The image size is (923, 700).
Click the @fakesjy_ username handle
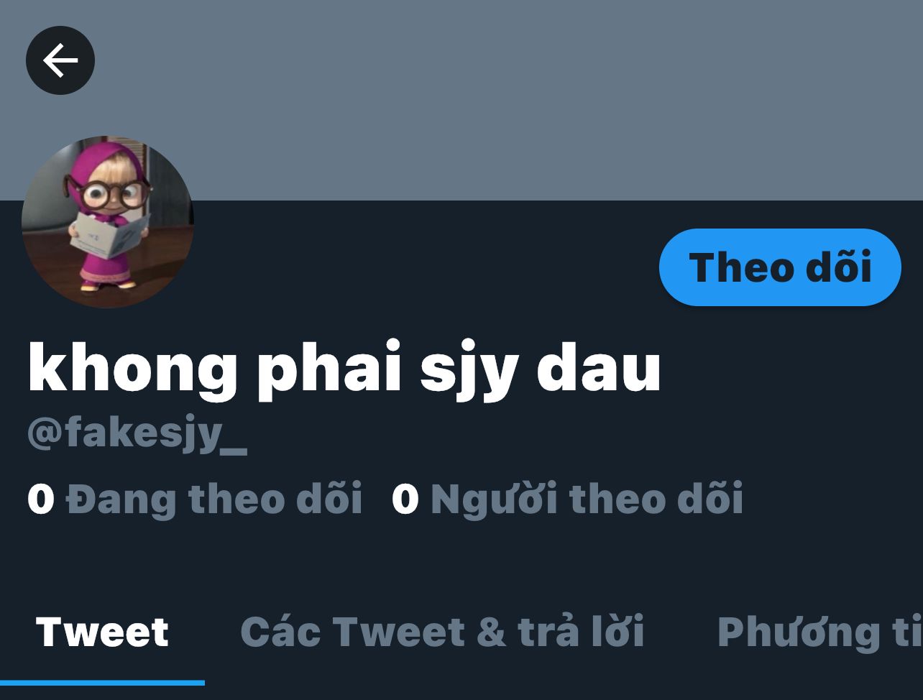tap(137, 434)
